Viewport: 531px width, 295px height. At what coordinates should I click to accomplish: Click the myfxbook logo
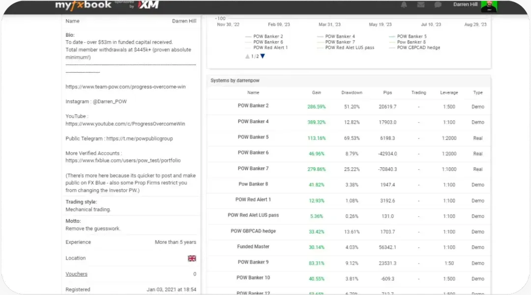pos(83,5)
